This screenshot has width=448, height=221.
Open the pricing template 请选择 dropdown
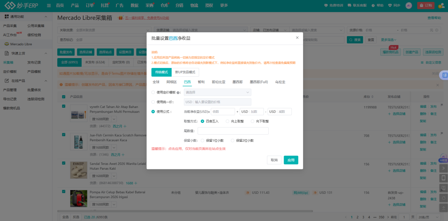217,92
